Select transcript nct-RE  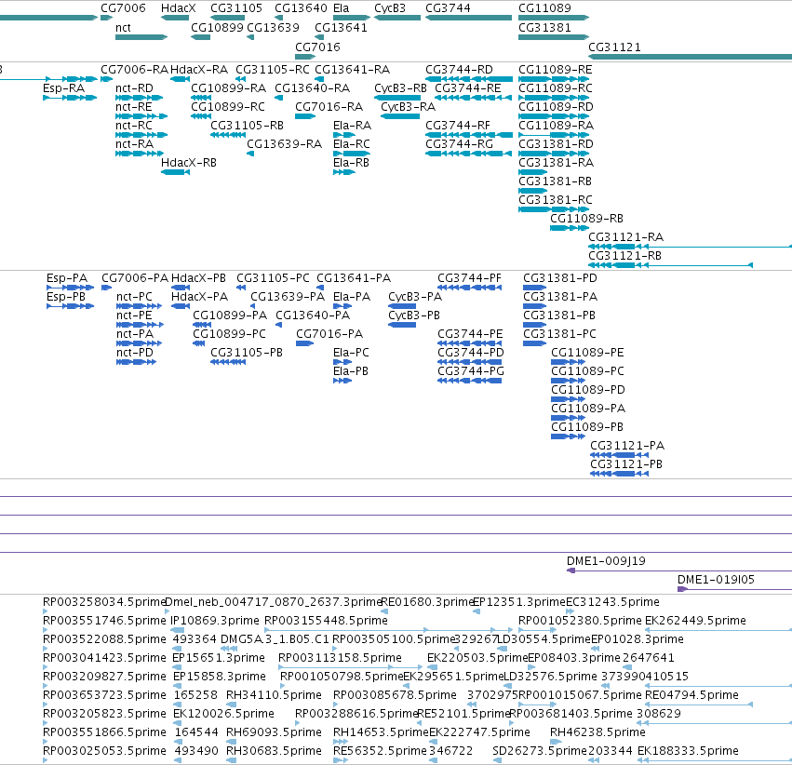[x=133, y=106]
